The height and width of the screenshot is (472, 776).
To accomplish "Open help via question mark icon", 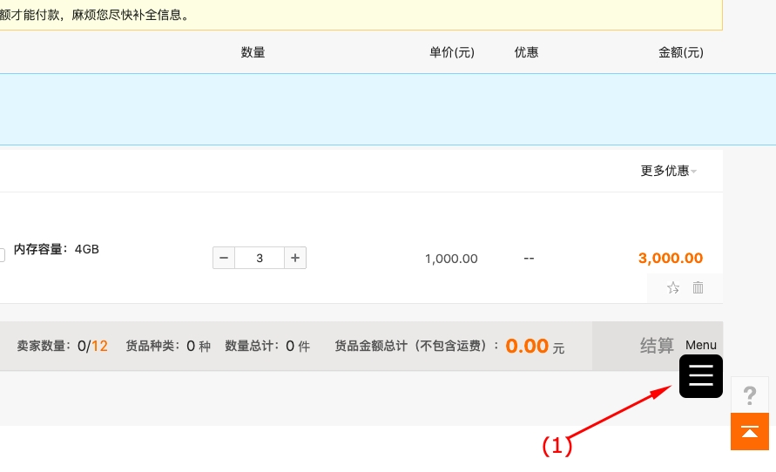I will click(x=749, y=396).
